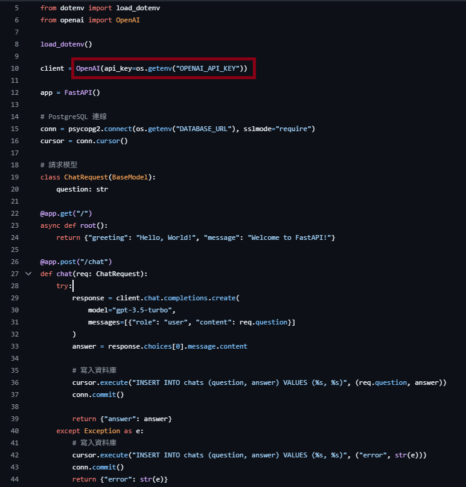Click FastAPI() in the app assignment

point(82,92)
